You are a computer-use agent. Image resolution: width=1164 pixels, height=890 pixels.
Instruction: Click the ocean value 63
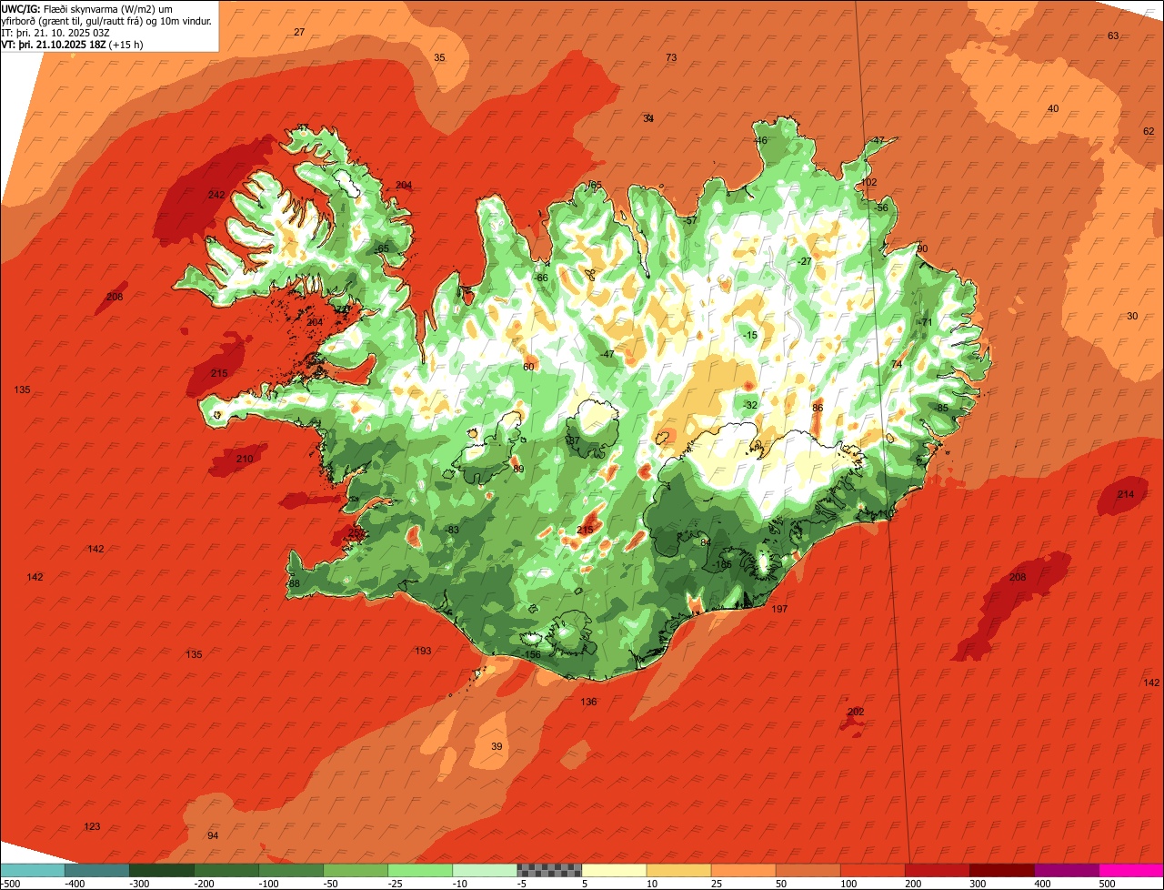(x=1113, y=35)
